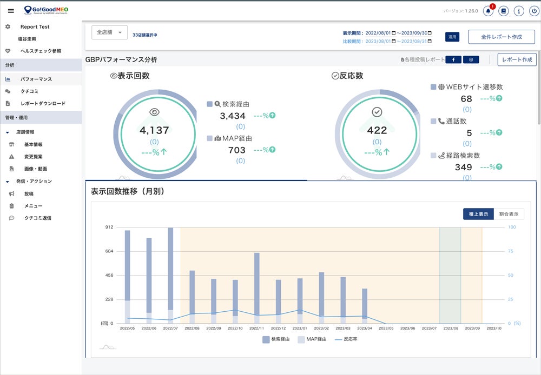
Task: Switch chart to 割合表示 mode
Action: [x=509, y=214]
